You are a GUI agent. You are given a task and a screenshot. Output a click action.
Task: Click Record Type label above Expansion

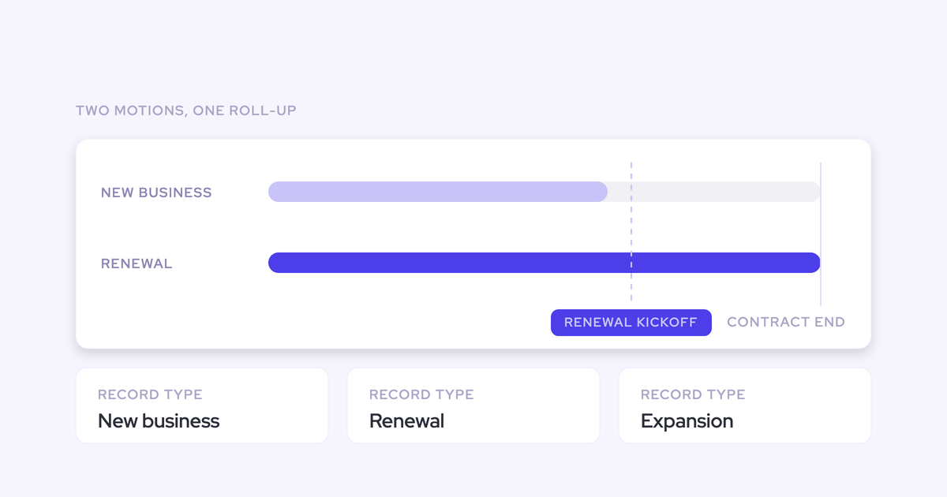point(693,394)
